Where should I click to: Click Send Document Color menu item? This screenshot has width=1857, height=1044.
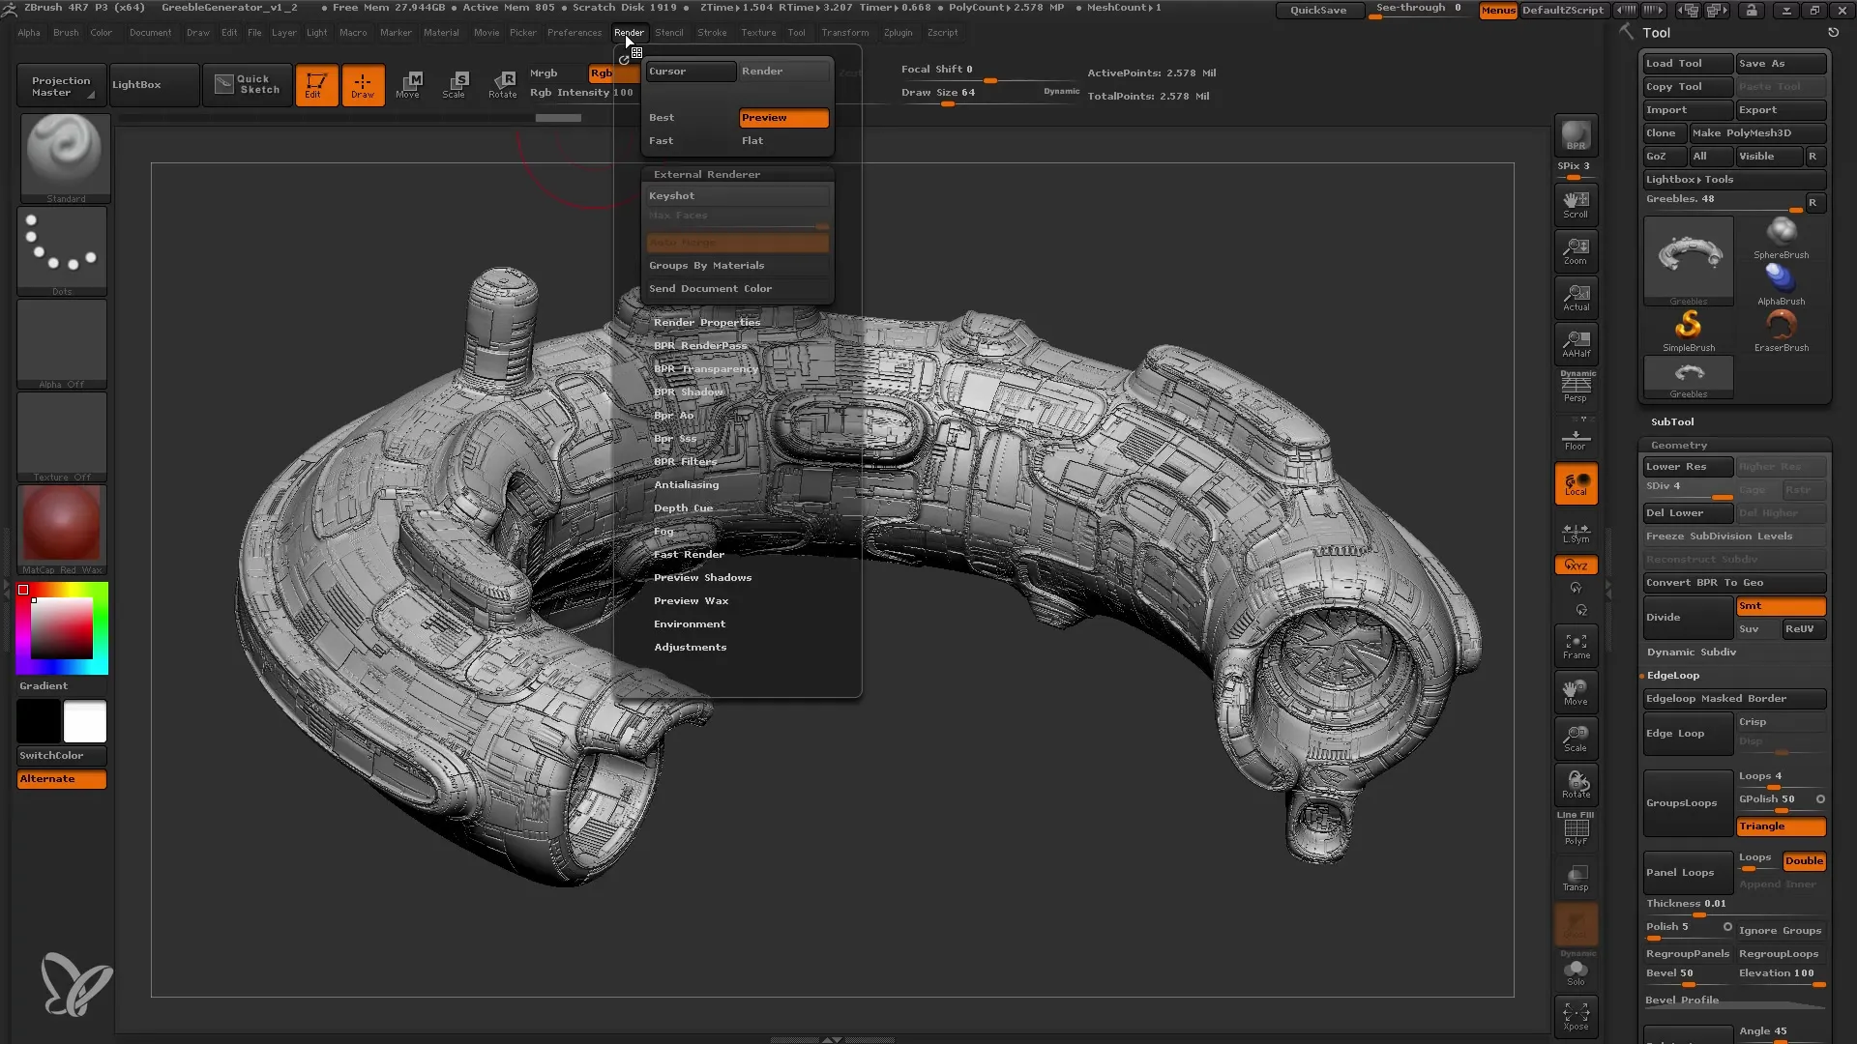tap(711, 288)
